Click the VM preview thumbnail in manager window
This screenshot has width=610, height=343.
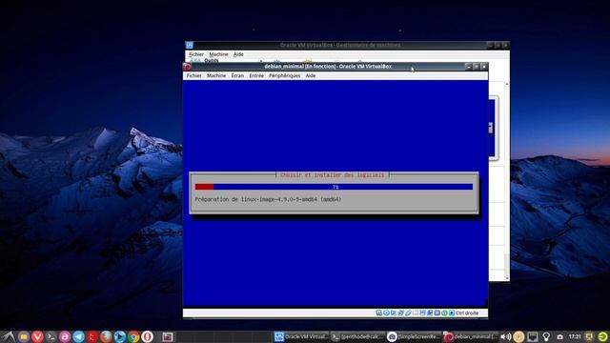pos(494,129)
